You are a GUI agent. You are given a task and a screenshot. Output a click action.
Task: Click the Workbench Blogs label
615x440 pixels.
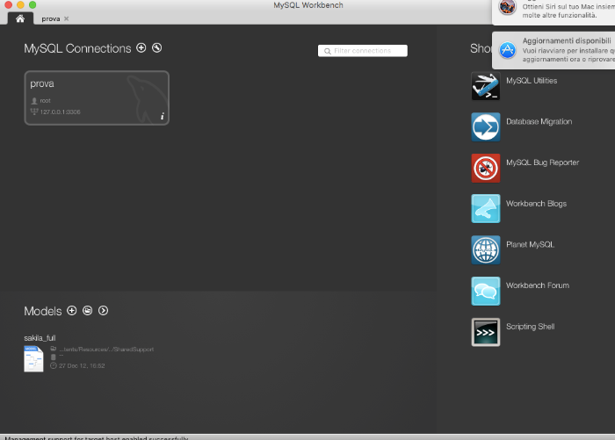click(536, 204)
